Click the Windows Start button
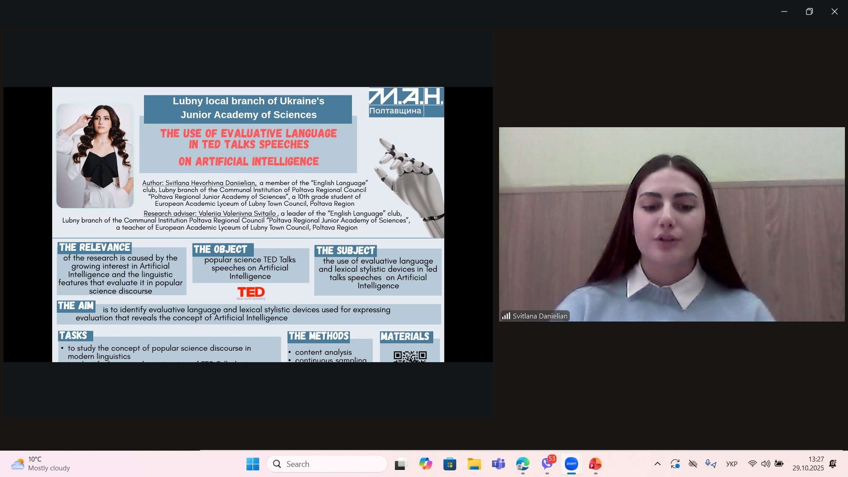 (253, 464)
